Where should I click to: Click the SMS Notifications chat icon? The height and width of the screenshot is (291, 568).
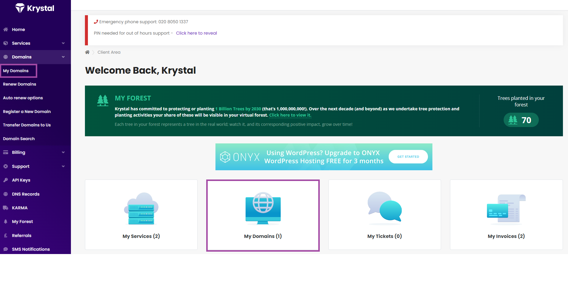point(5,249)
